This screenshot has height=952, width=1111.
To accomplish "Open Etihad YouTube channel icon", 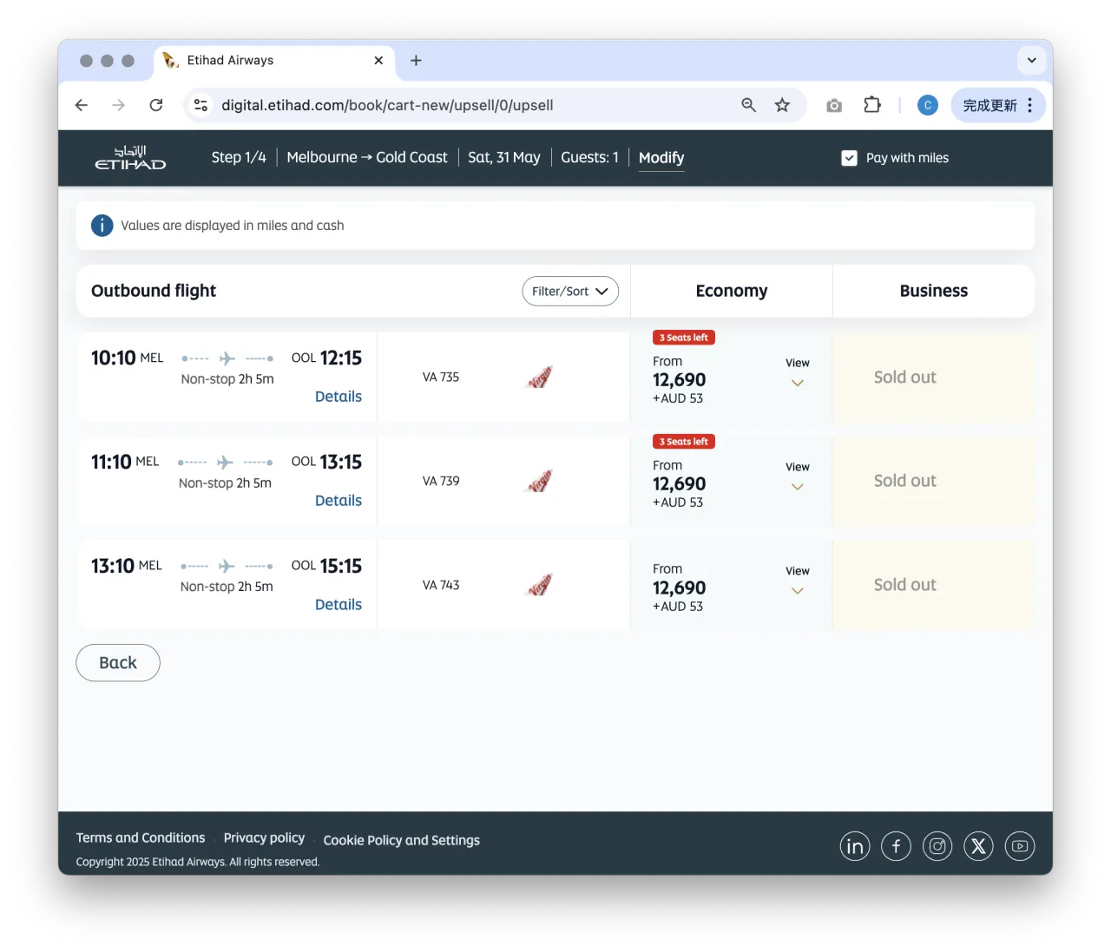I will click(x=1020, y=846).
